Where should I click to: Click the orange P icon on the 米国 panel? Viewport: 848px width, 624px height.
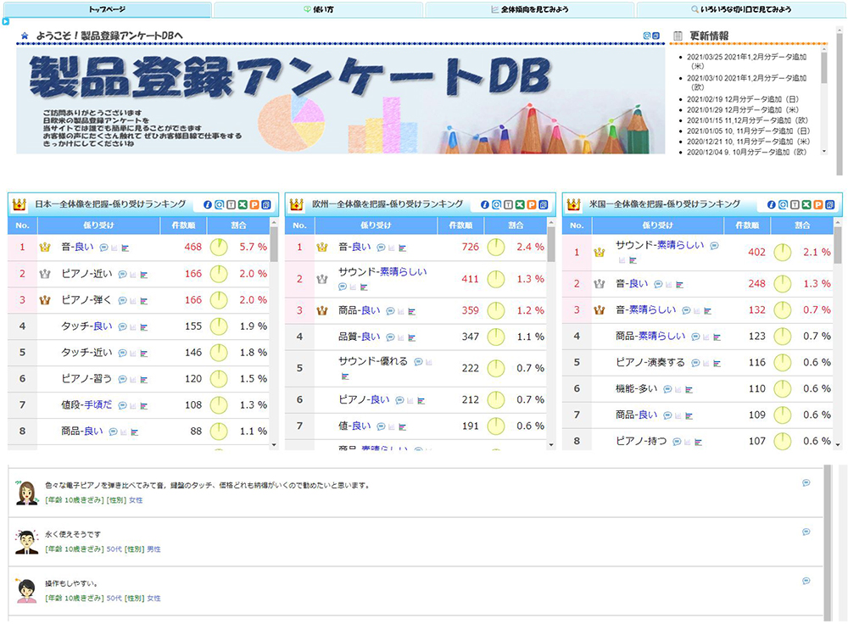coord(818,203)
